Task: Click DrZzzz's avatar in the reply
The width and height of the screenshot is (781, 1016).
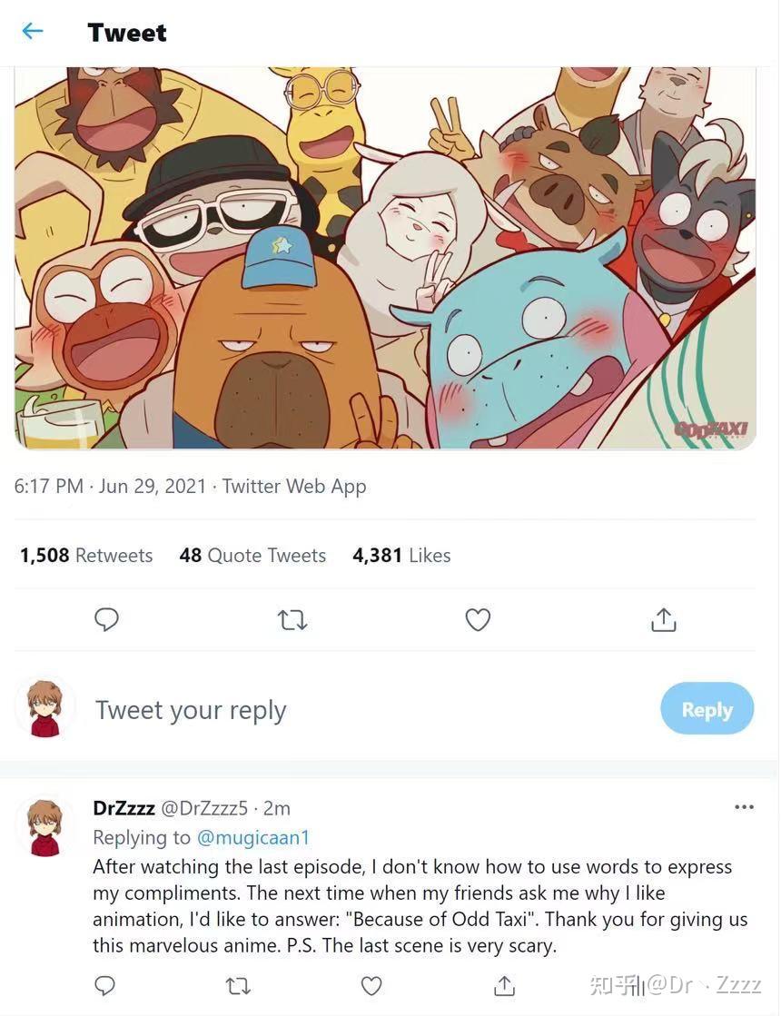Action: [45, 827]
